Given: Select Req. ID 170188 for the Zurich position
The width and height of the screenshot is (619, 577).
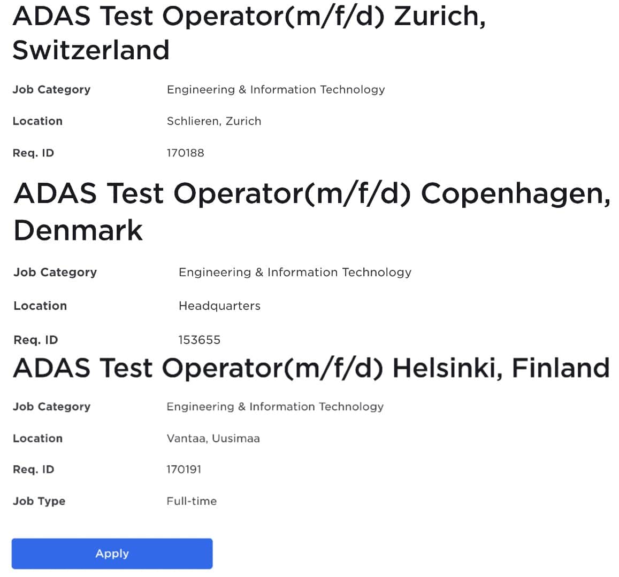Looking at the screenshot, I should point(186,153).
